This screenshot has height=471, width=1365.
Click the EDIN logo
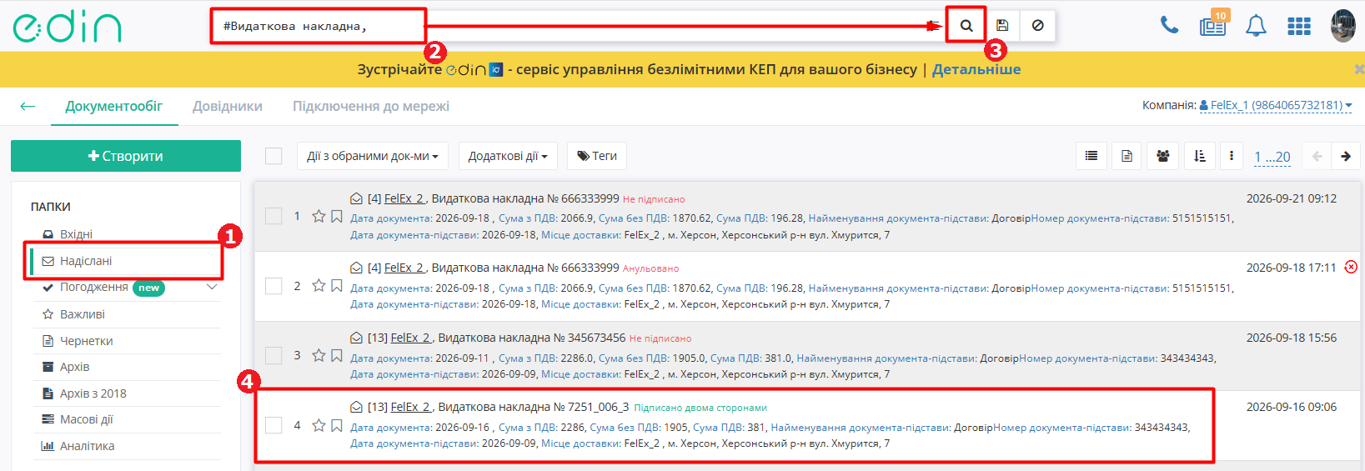point(68,27)
